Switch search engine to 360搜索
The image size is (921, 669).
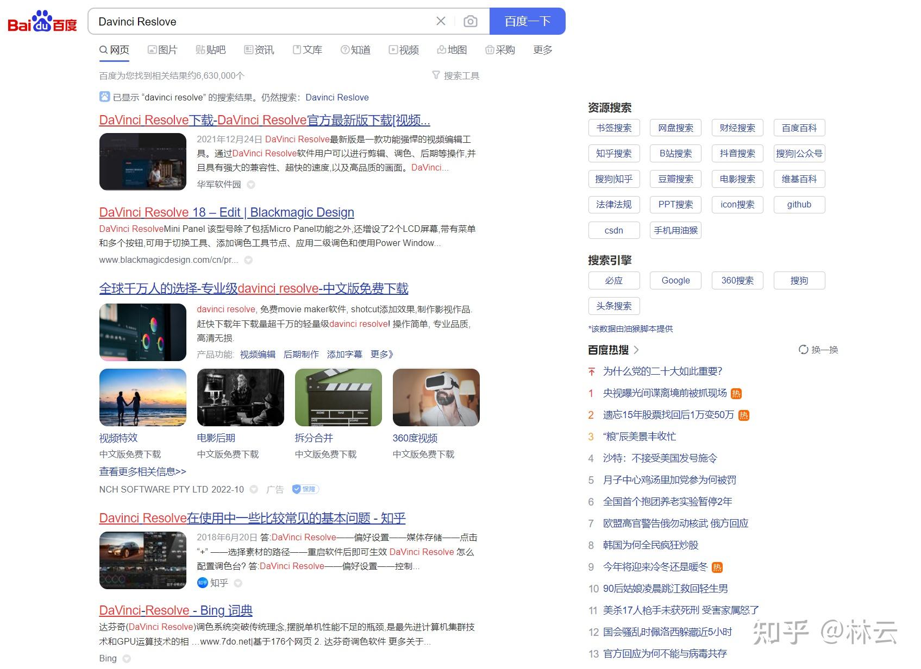737,281
